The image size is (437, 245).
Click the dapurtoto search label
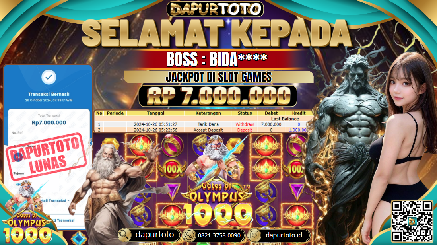pos(154,235)
